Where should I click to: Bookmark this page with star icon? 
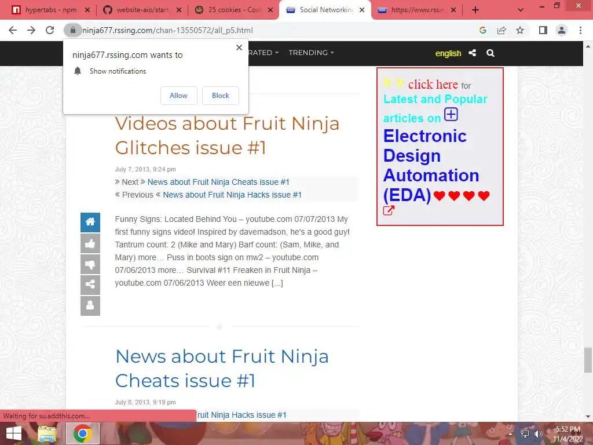tap(520, 30)
